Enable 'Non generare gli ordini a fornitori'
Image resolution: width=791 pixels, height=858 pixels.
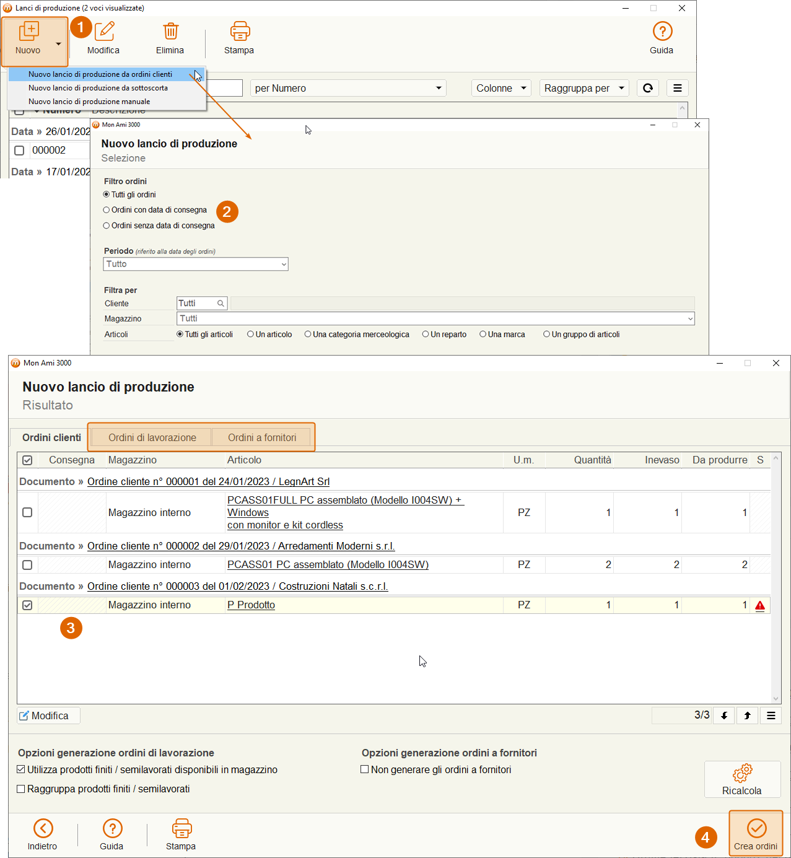[x=365, y=769]
